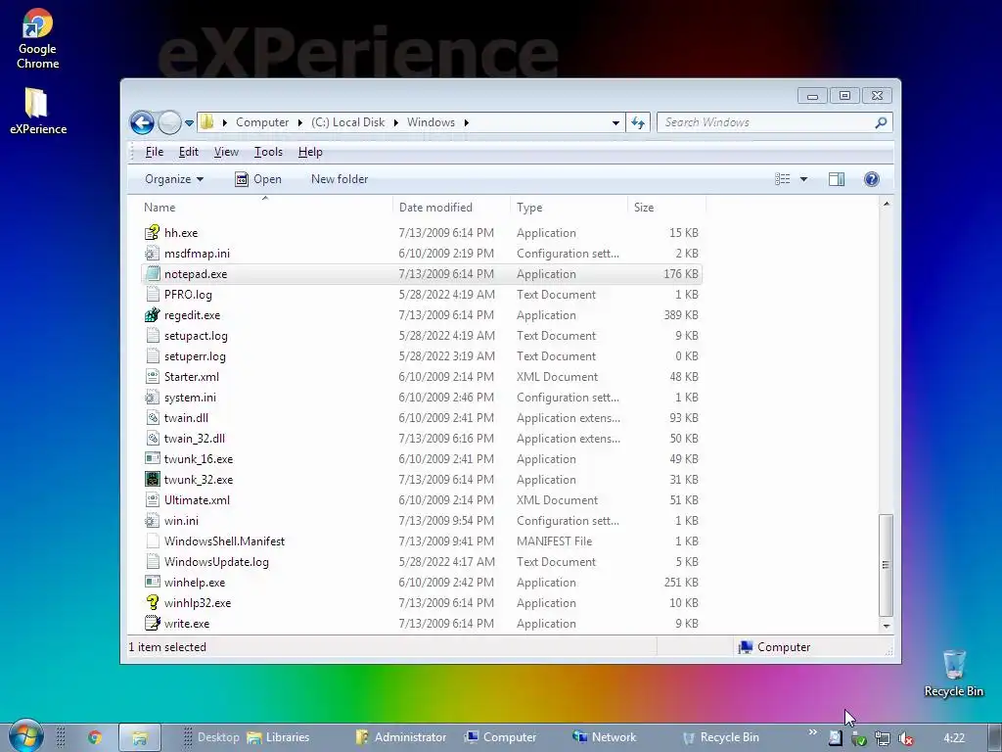The width and height of the screenshot is (1002, 752).
Task: Open Administrator taskbar link
Action: (x=400, y=737)
